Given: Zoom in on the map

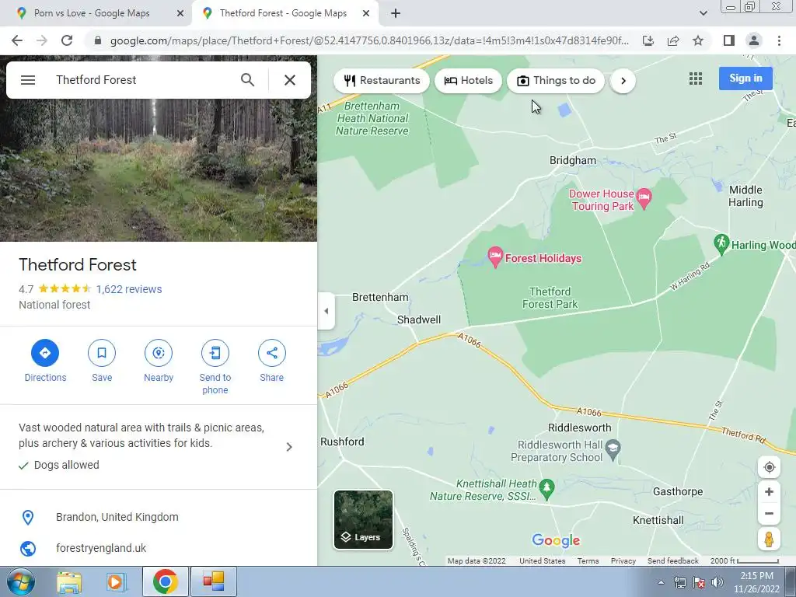Looking at the screenshot, I should [x=769, y=491].
